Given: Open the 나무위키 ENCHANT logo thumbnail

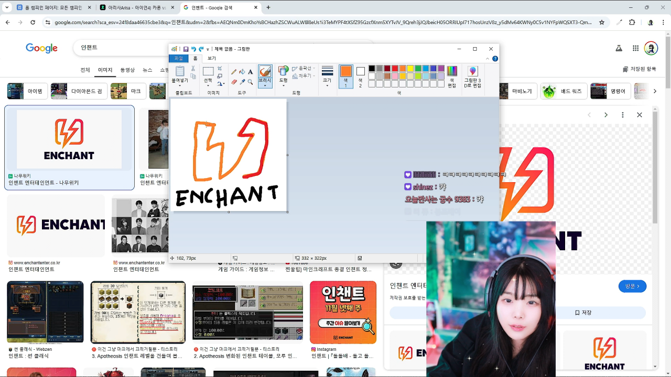Looking at the screenshot, I should (x=69, y=139).
